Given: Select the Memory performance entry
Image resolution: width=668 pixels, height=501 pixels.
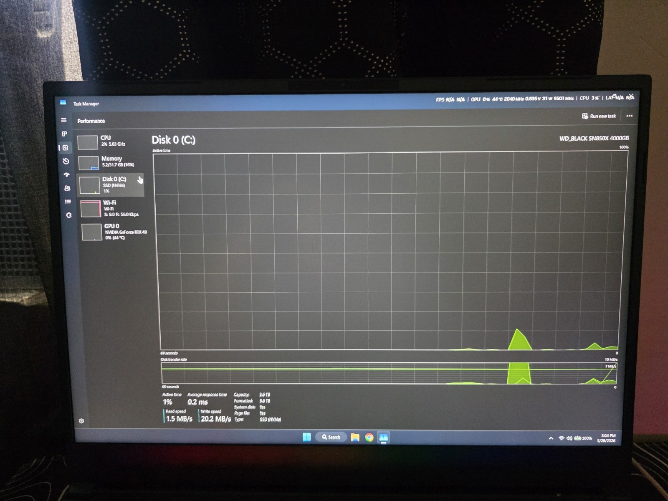Looking at the screenshot, I should click(111, 162).
